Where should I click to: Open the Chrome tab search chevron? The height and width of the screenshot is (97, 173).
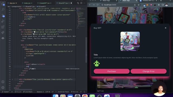pos(170,1)
